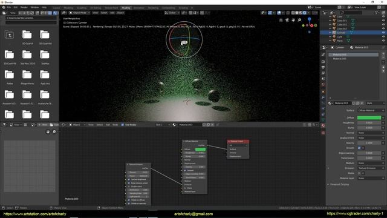Select wireframe viewport shading mode icon
Viewport: 387px width, 218px height.
[x=293, y=13]
